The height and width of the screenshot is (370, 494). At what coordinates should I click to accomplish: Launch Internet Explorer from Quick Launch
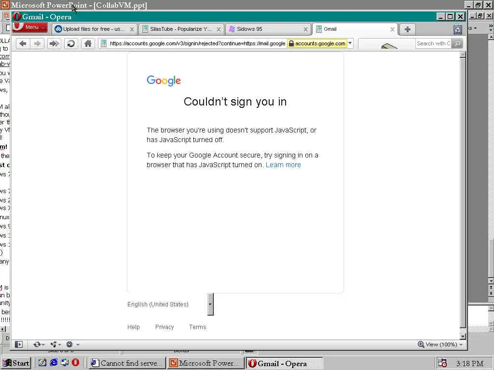(x=54, y=363)
